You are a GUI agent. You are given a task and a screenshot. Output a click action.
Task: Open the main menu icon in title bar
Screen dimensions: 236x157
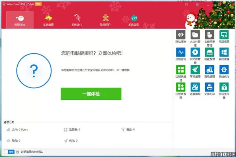click(x=197, y=5)
